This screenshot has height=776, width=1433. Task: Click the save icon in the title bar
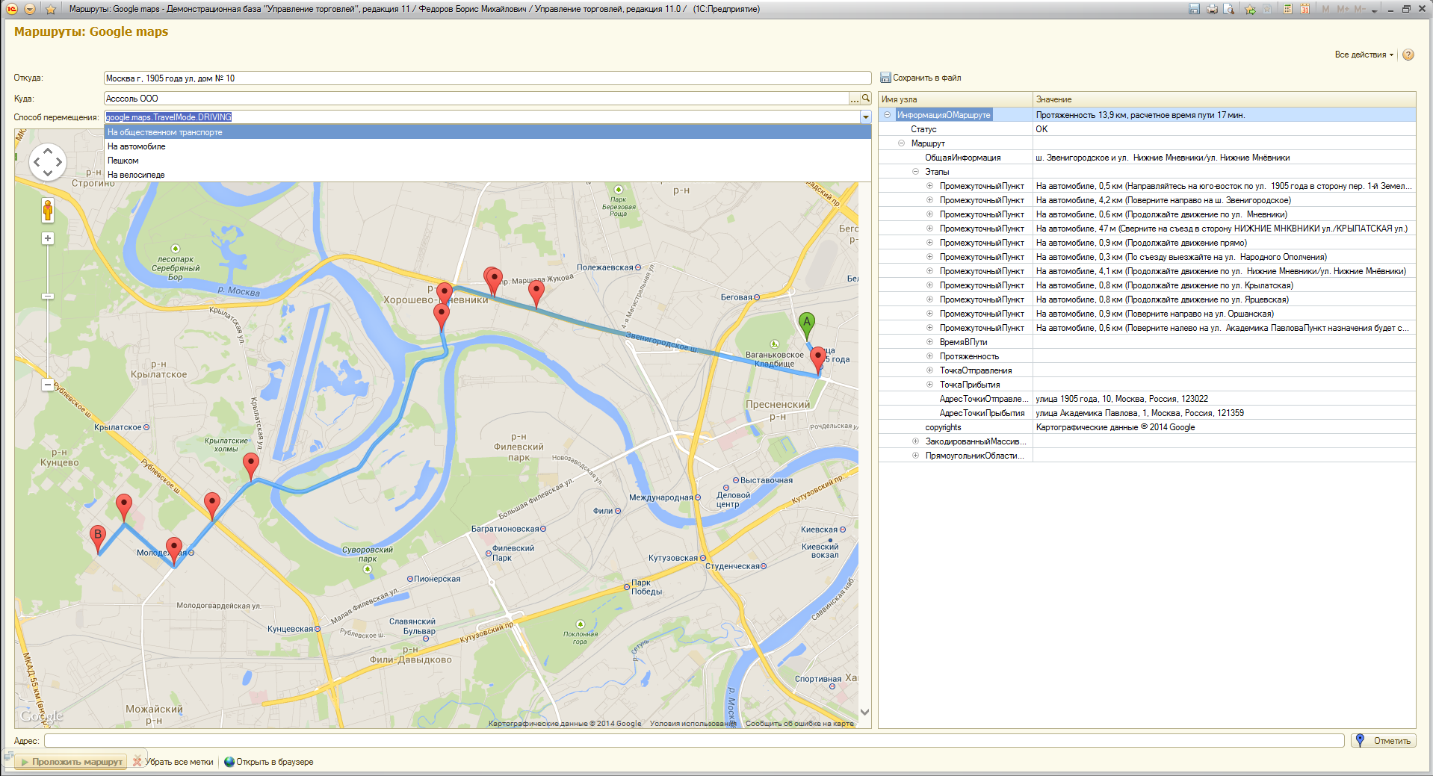click(1194, 9)
